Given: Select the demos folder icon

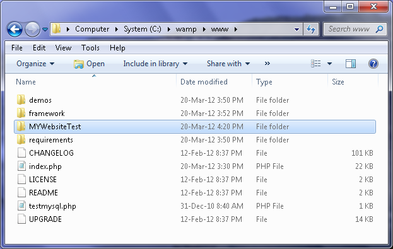Looking at the screenshot, I should pos(21,100).
